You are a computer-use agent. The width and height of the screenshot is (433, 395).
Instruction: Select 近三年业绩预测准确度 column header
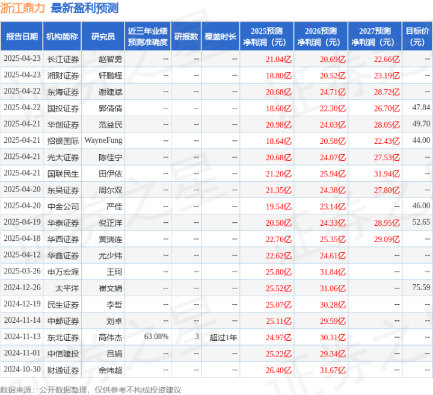[x=147, y=37]
